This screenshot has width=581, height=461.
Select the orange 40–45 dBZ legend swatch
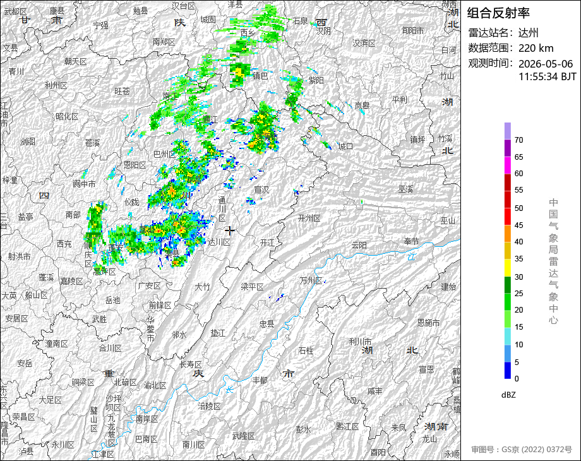(508, 233)
